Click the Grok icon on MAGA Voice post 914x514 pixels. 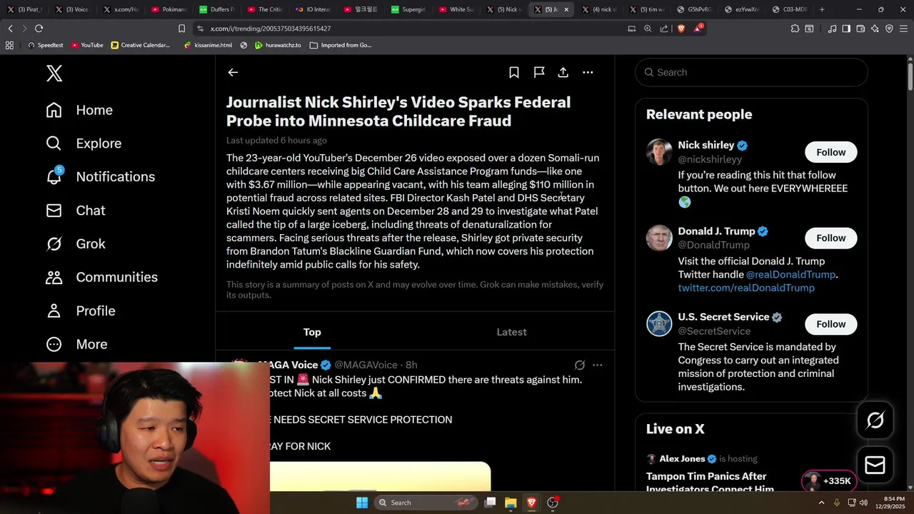pos(580,365)
